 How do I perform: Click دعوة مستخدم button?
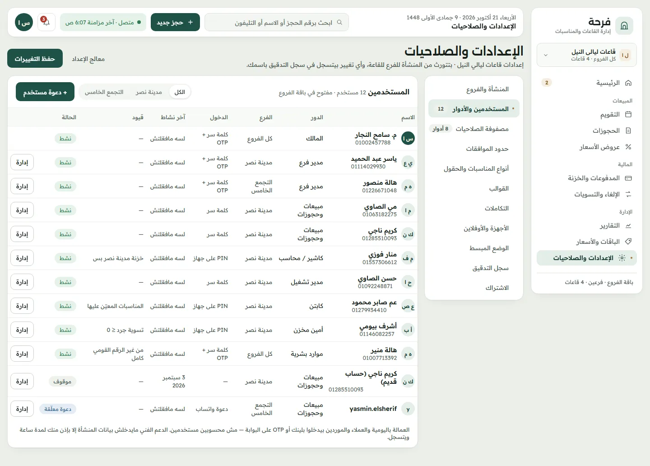pos(45,92)
